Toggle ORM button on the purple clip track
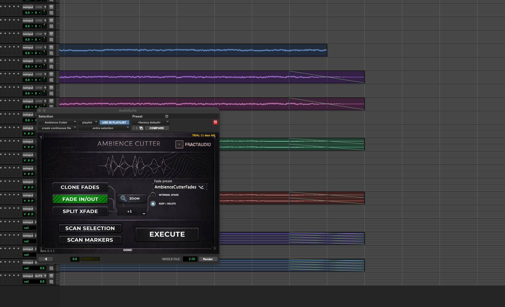 [x=39, y=74]
